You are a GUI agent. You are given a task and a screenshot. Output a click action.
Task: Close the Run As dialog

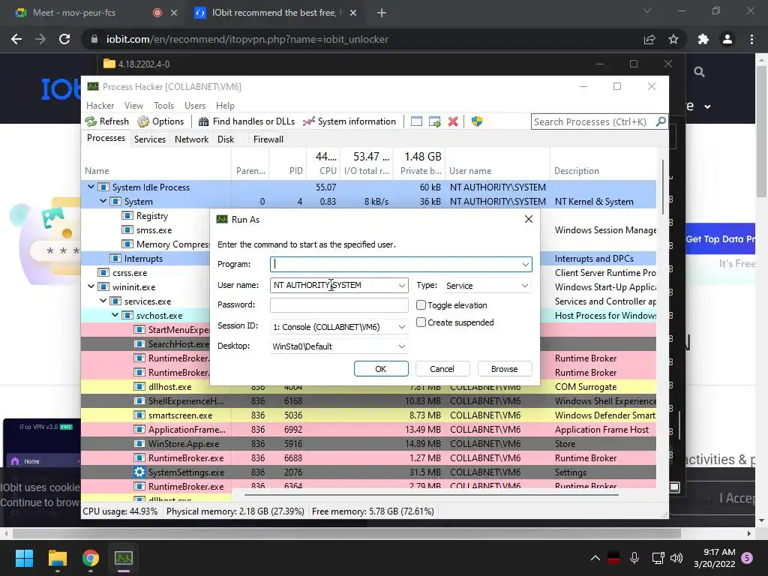click(529, 220)
